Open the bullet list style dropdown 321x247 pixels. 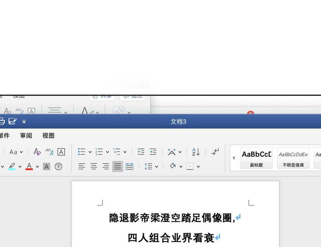pyautogui.click(x=90, y=152)
